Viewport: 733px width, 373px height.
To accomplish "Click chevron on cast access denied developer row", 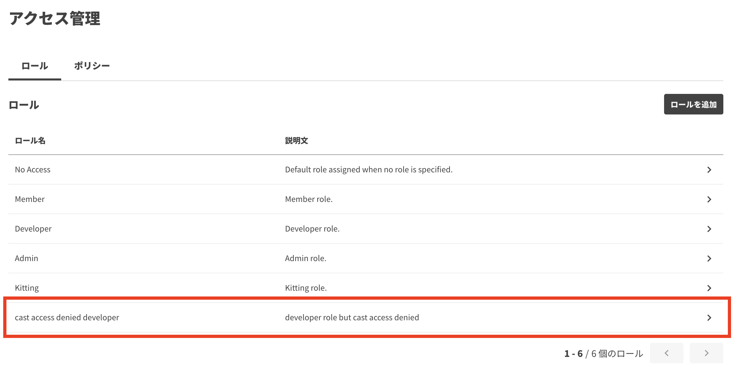I will 709,318.
